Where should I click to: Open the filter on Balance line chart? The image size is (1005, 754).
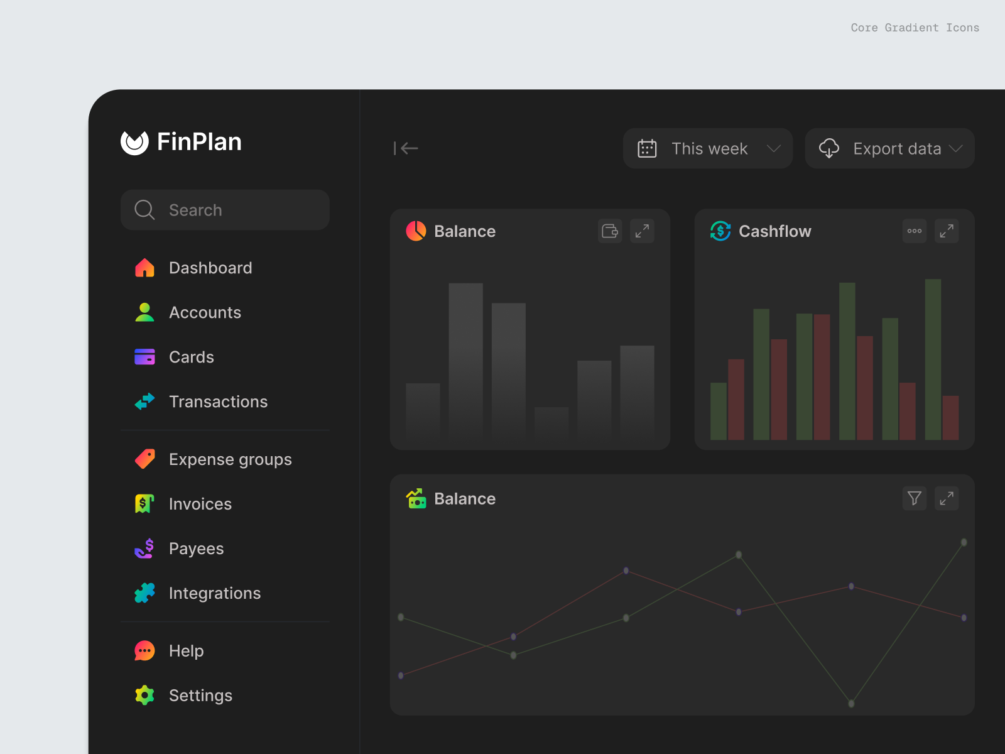point(915,498)
